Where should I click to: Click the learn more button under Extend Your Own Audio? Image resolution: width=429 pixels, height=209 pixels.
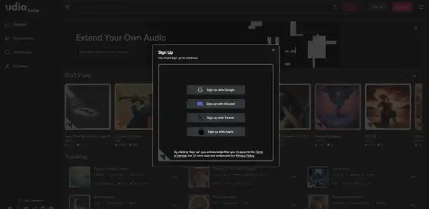pos(103,52)
